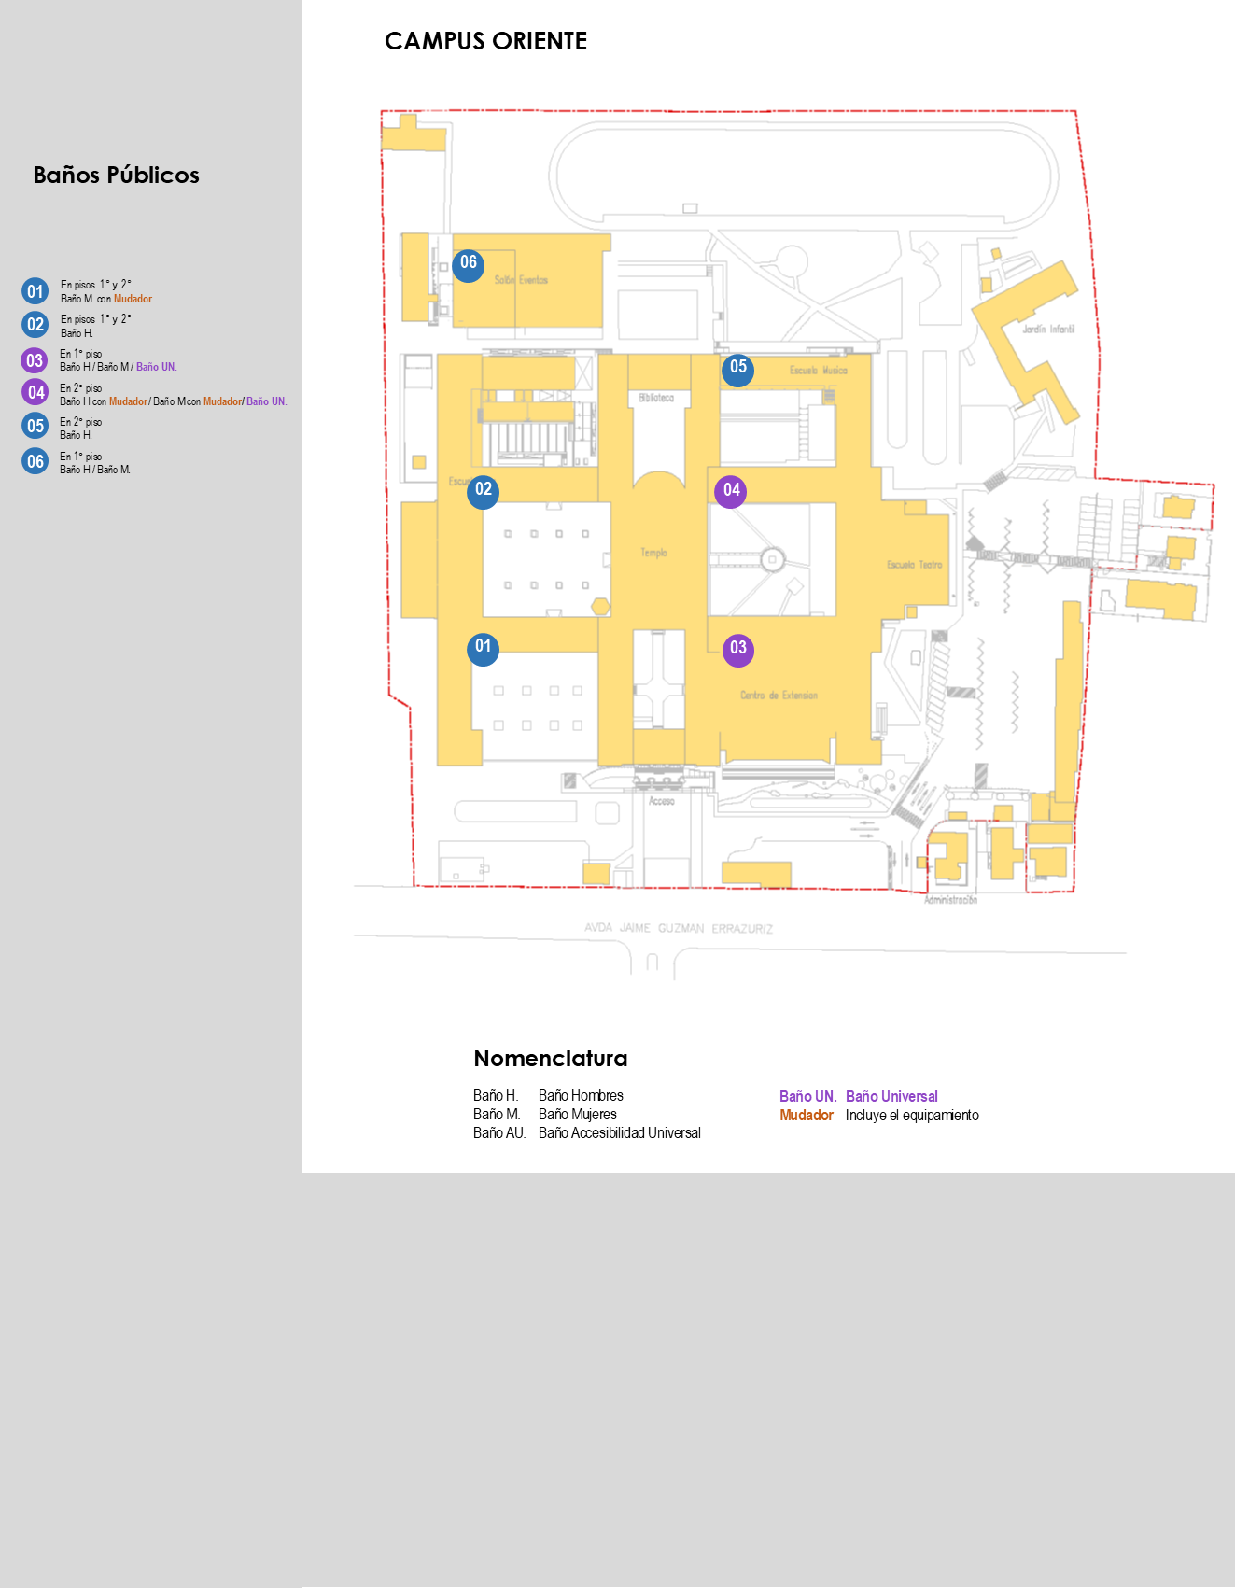Click the Jardín Infantil label

1047,330
